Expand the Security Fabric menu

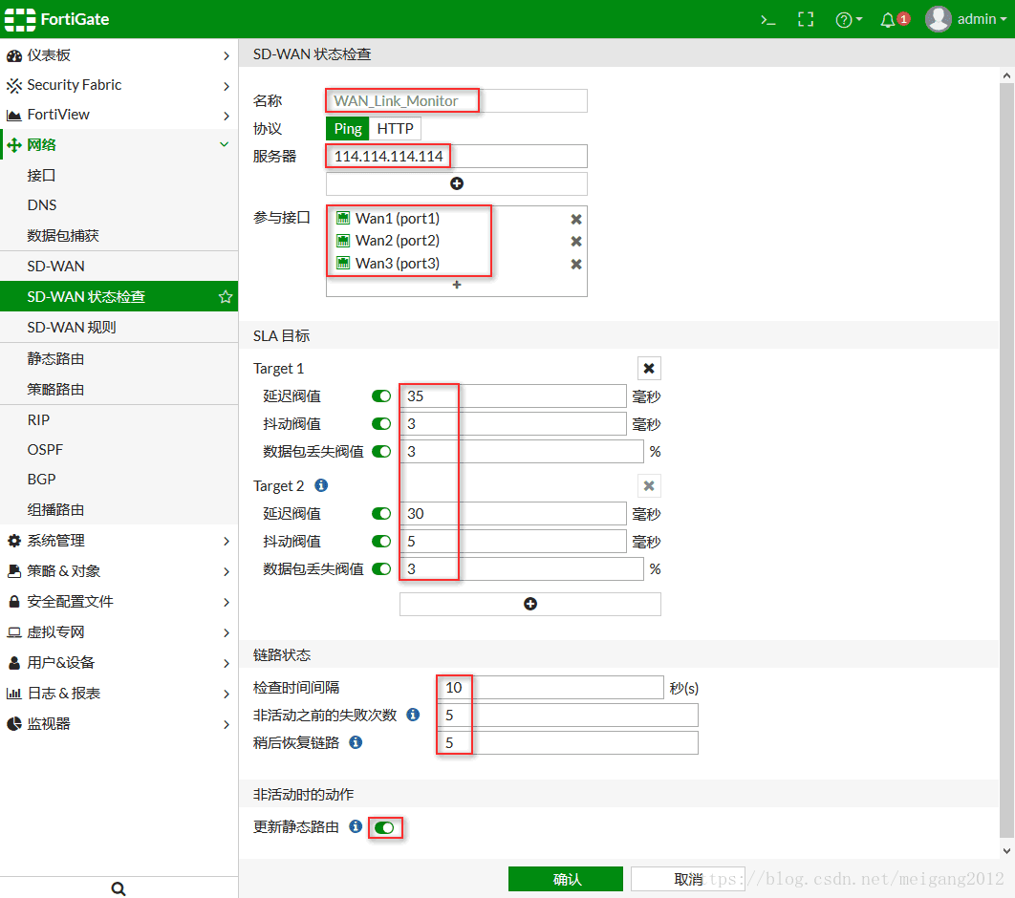(119, 85)
